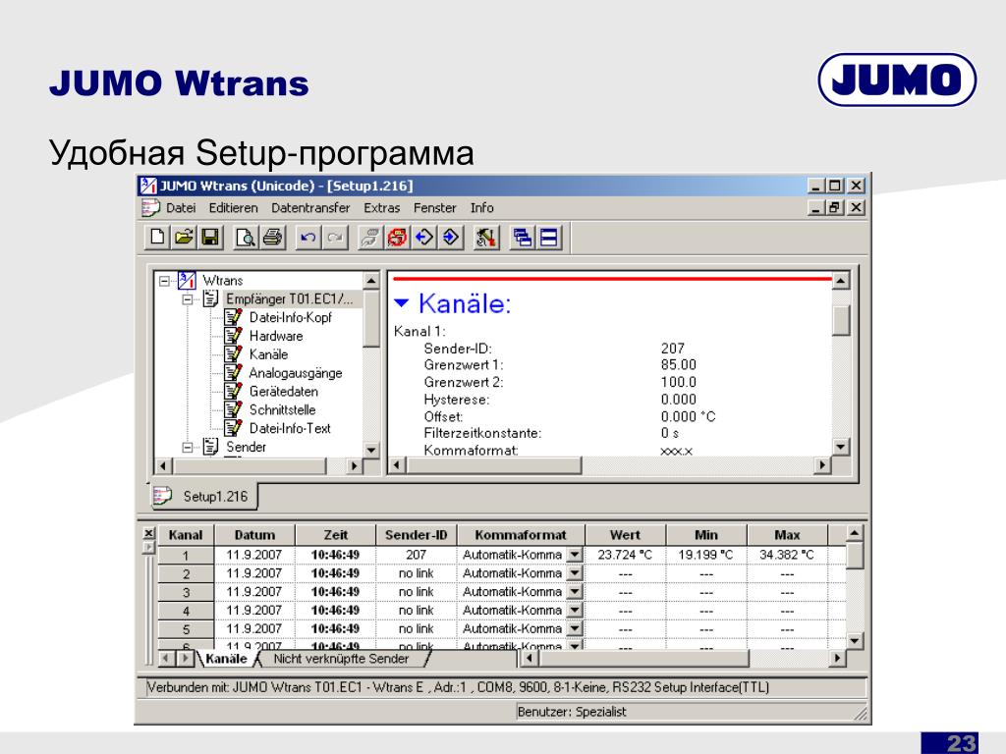Select the Kanäle bottom tab
Viewport: 1006px width, 754px height.
click(x=226, y=659)
